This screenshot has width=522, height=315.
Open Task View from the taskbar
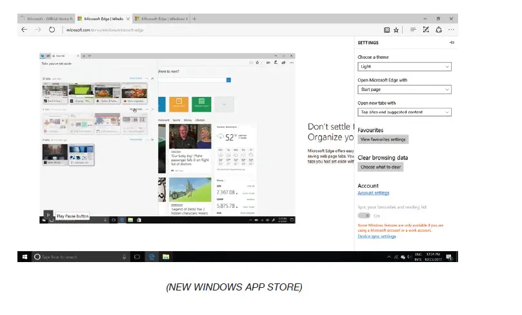click(137, 257)
